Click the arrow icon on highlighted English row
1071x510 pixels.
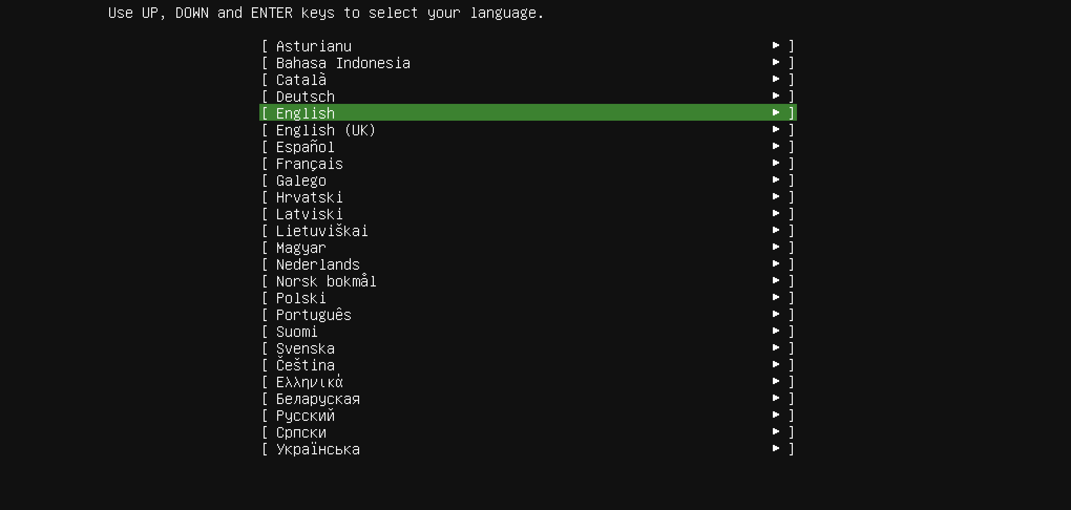pos(776,113)
